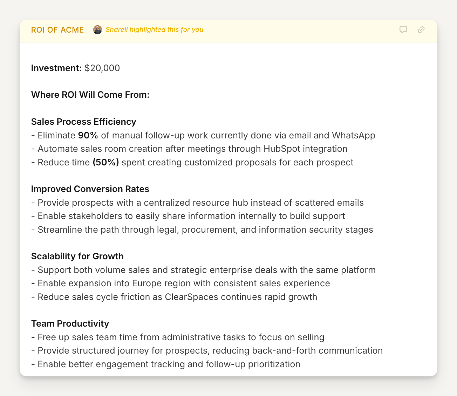Click the Team Productivity heading
Screen dimensions: 457x396
point(70,324)
